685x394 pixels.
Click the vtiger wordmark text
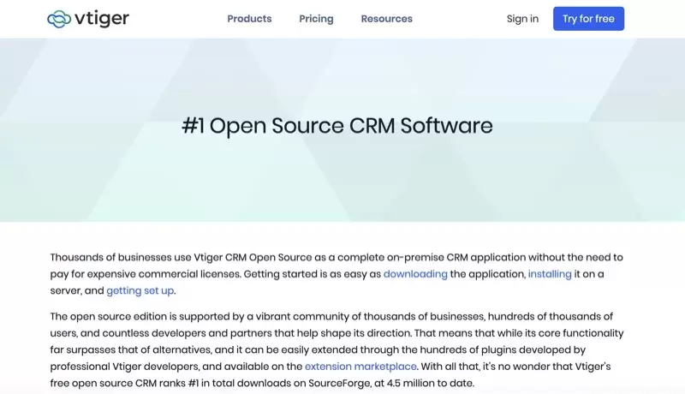102,18
